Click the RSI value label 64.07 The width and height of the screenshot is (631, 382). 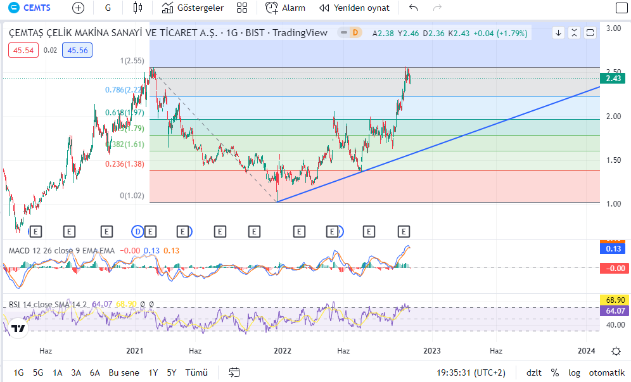pyautogui.click(x=615, y=311)
